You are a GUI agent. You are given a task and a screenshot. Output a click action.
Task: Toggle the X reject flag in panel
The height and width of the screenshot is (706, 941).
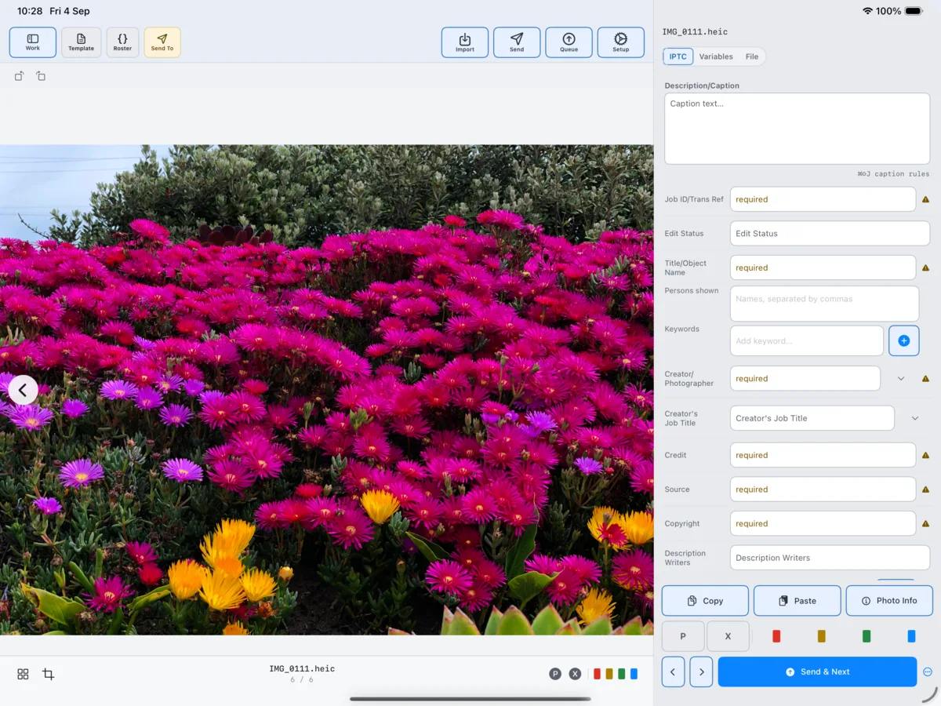tap(728, 636)
